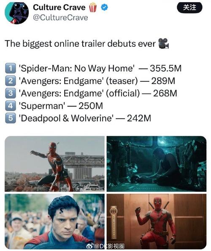Image resolution: width=211 pixels, height=251 pixels.
Task: Click the number 5 keycap emoji
Action: [x=11, y=118]
